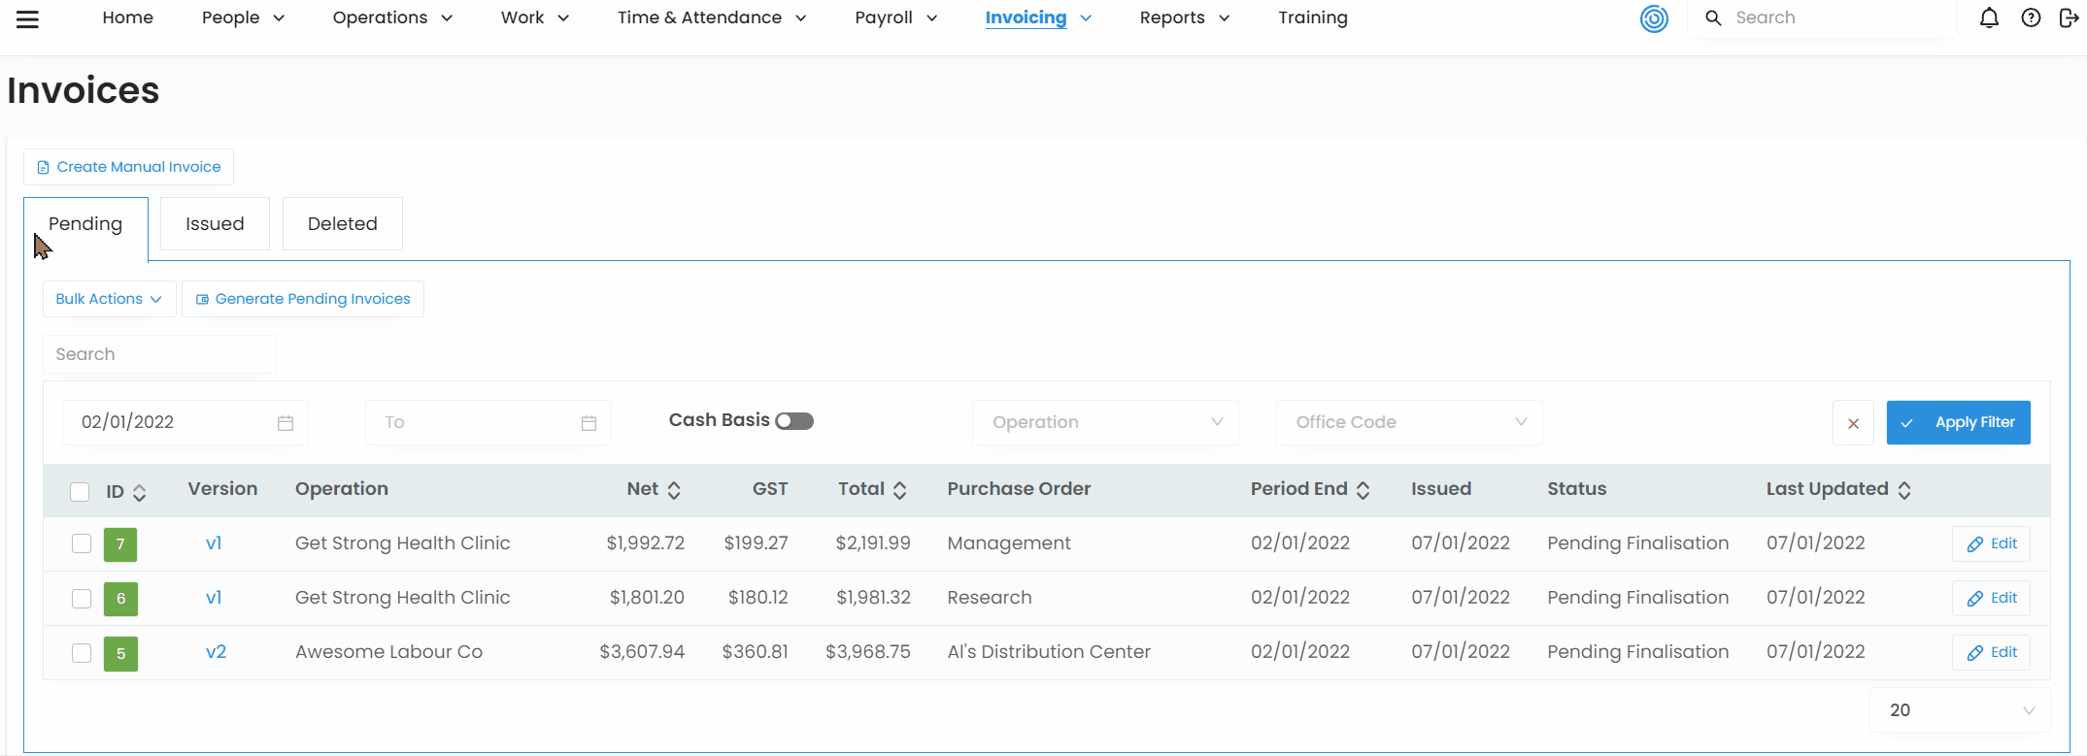Viewport: 2087px width, 756px height.
Task: Switch to the Issued tab
Action: [215, 224]
